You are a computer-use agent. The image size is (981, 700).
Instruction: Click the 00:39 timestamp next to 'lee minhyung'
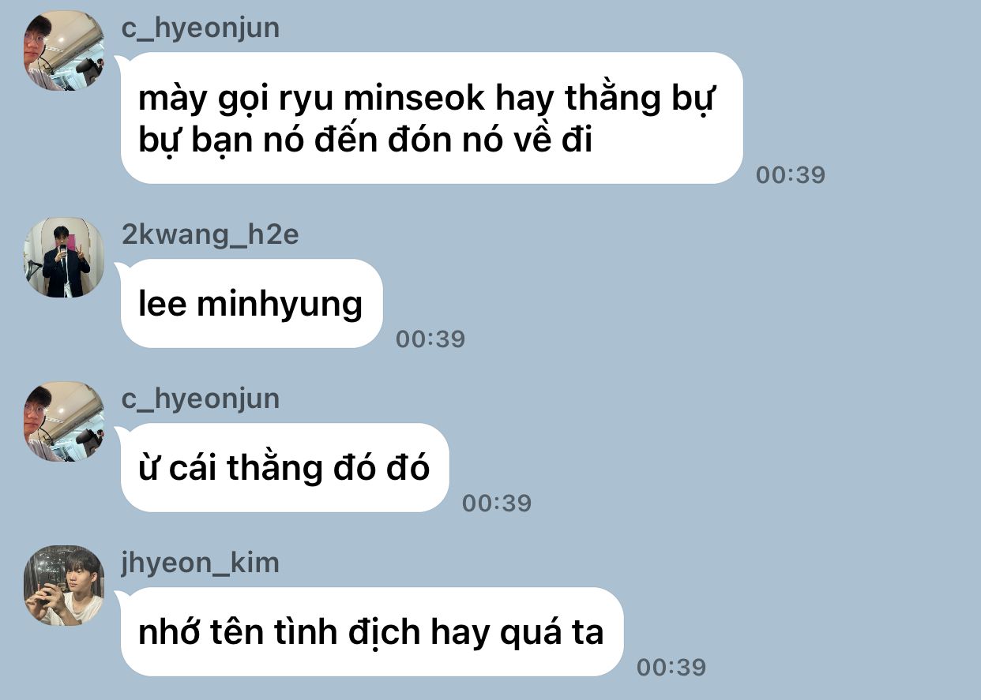point(430,339)
